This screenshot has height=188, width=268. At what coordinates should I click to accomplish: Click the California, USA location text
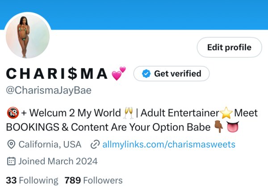coord(50,144)
